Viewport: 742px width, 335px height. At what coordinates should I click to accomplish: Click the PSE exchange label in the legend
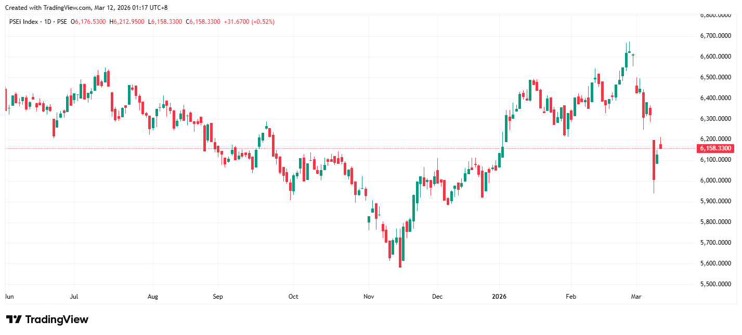(62, 22)
